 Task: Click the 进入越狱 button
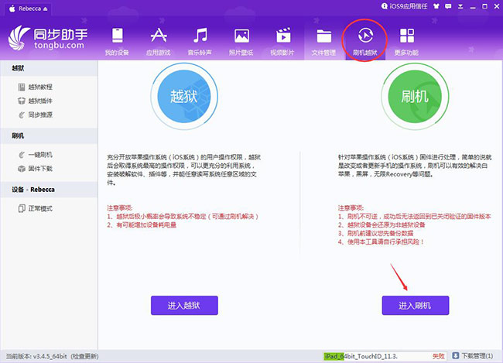tap(184, 305)
